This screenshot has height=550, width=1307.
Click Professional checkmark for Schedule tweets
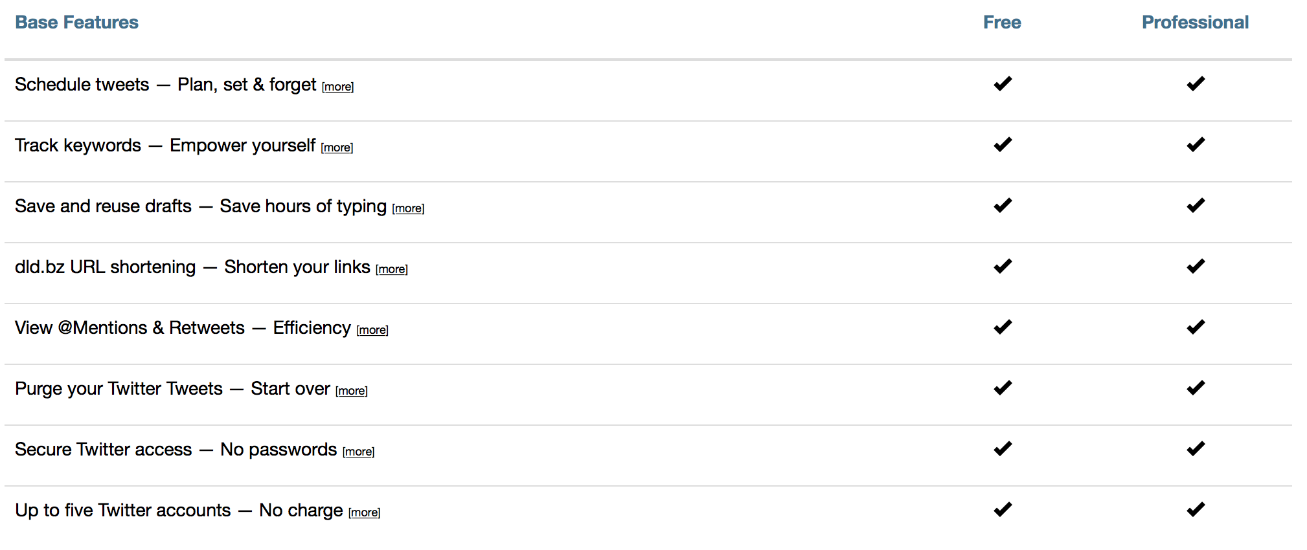[x=1196, y=83]
